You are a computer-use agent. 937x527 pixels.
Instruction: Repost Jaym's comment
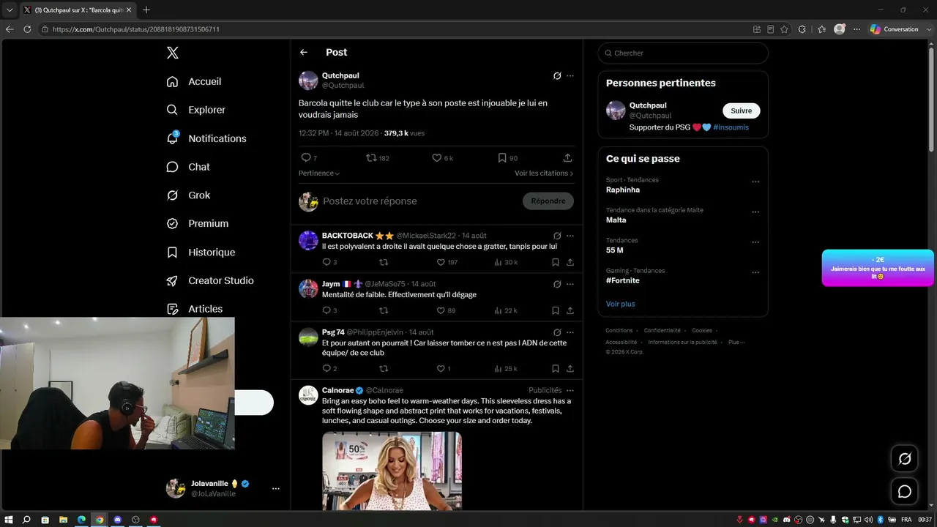[384, 310]
